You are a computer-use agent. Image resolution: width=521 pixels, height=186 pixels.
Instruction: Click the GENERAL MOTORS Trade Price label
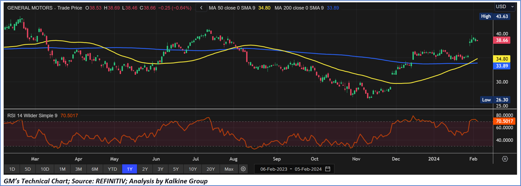coord(45,8)
